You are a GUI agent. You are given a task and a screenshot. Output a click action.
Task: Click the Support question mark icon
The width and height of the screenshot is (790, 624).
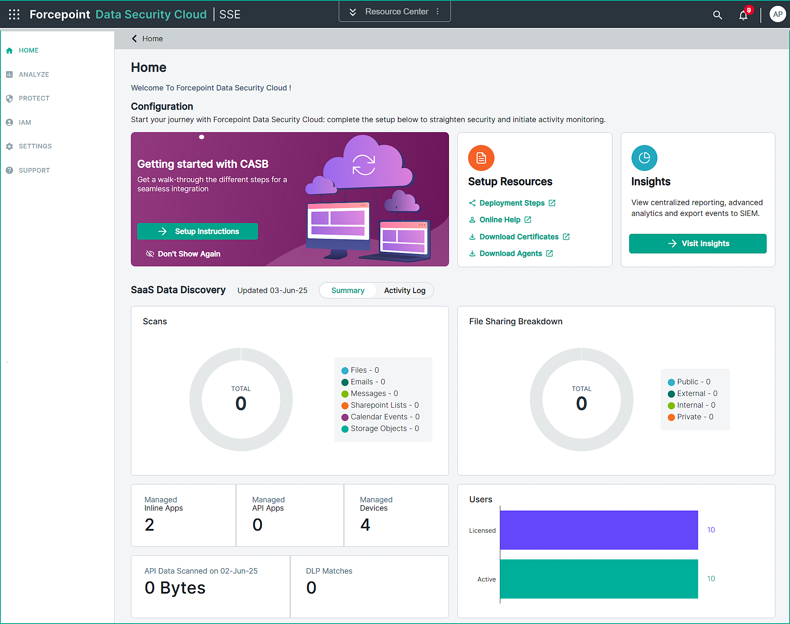[9, 170]
